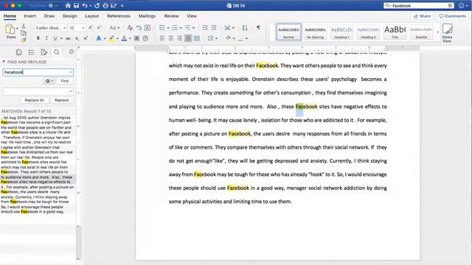Toggle Underline formatting
The image size is (472, 265).
(55, 38)
